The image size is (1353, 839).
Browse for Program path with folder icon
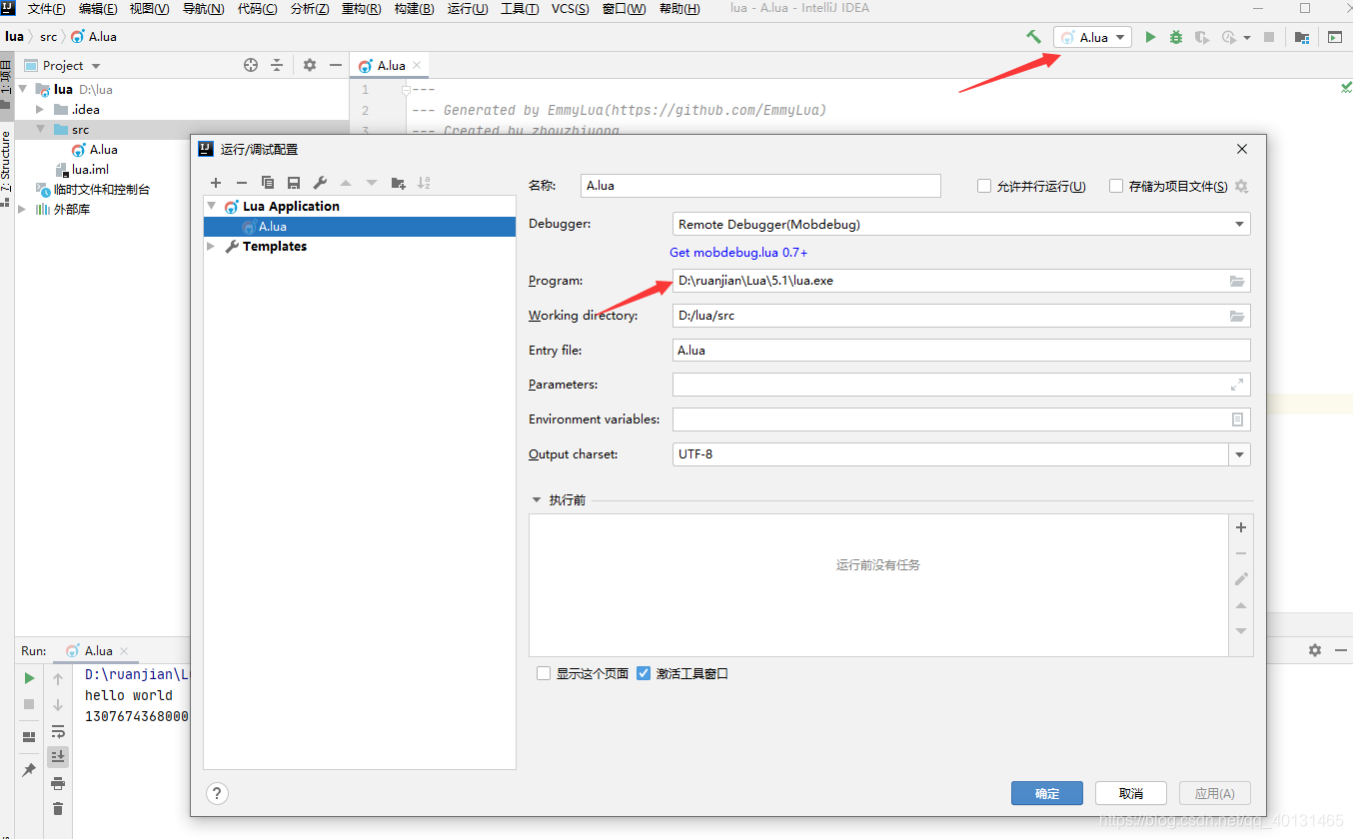point(1237,282)
